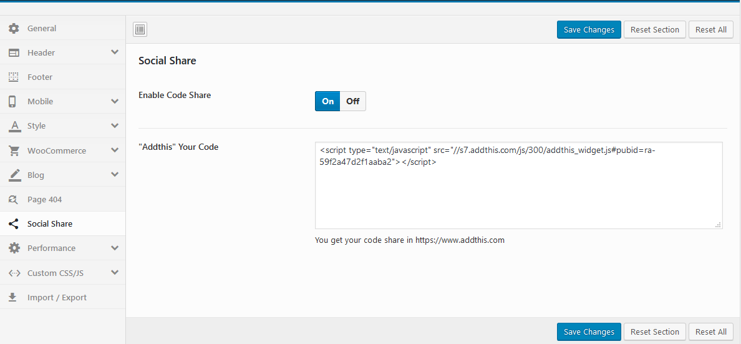Click the Custom CSS/JS menu label
This screenshot has width=741, height=344.
56,273
